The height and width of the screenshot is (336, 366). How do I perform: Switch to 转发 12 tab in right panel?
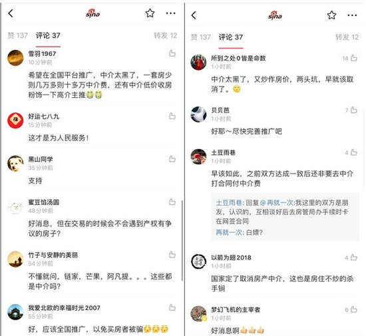(x=347, y=37)
